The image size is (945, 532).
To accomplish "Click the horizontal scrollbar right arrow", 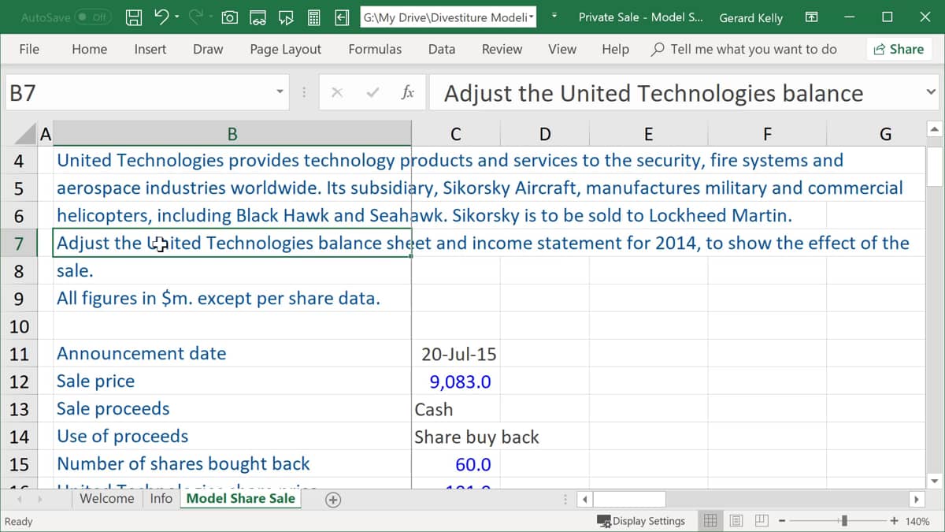I will coord(916,499).
